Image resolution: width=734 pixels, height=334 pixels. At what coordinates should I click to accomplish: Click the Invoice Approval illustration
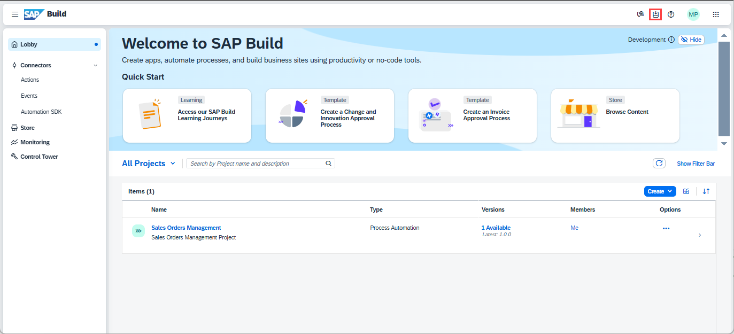point(436,115)
